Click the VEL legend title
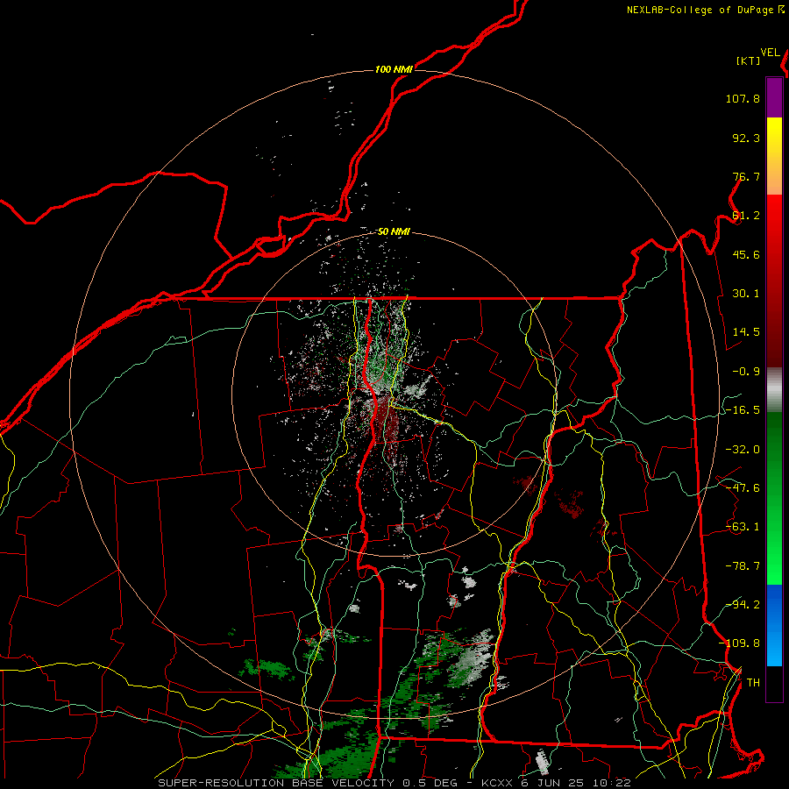This screenshot has height=789, width=789. pos(770,53)
